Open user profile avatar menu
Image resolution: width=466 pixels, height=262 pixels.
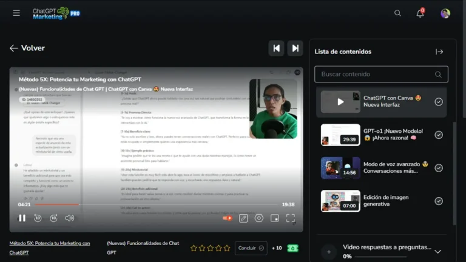[445, 13]
